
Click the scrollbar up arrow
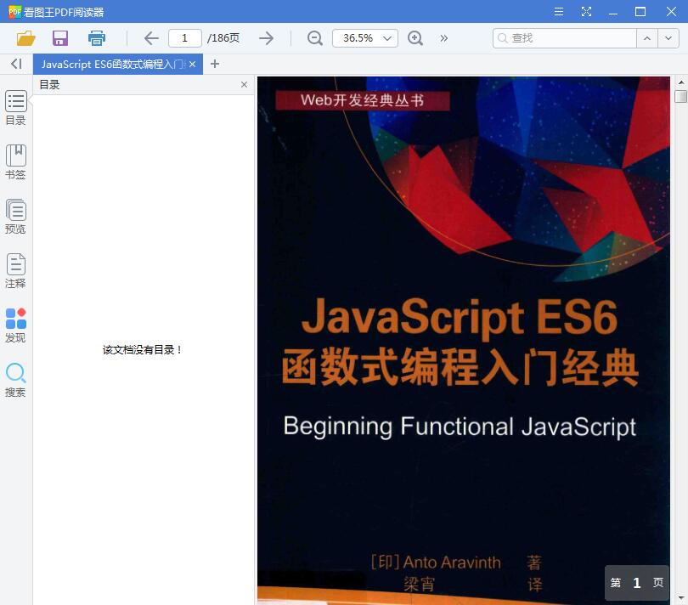tap(680, 82)
